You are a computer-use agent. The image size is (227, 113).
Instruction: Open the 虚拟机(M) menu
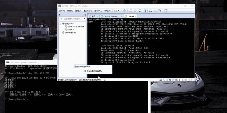point(88,11)
